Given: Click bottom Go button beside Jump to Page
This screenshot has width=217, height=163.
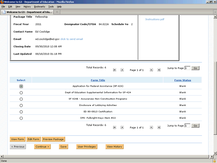Looking at the screenshot, I should coord(195,126).
